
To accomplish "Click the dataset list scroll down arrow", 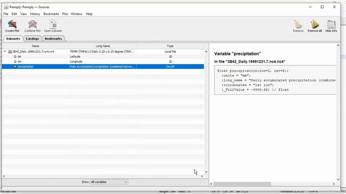I will (206, 172).
